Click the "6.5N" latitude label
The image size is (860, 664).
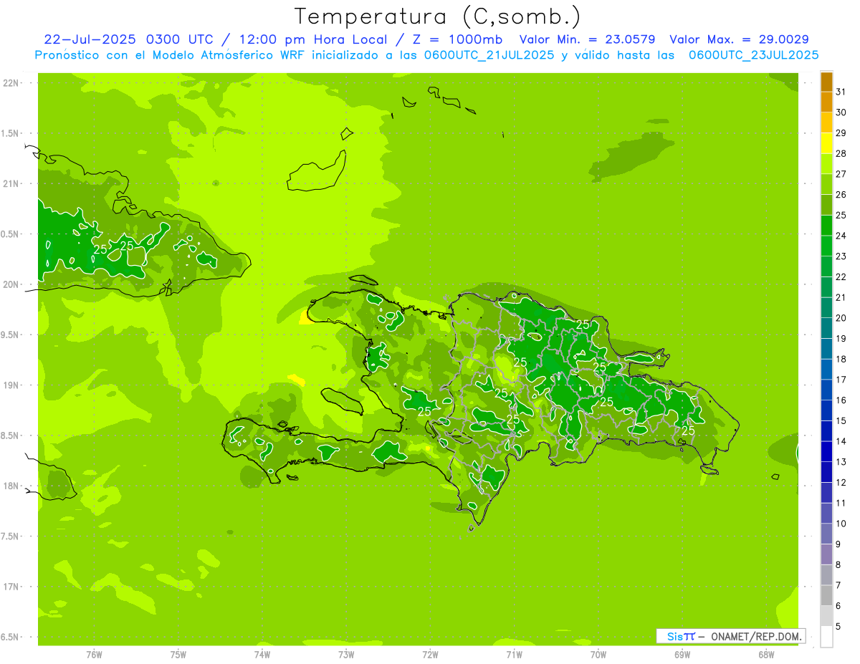[10, 637]
